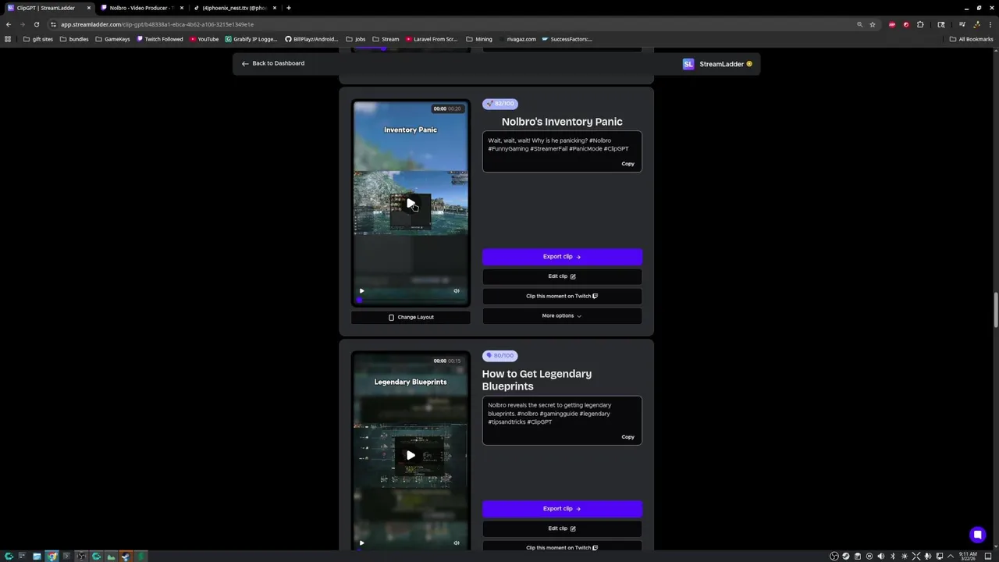This screenshot has height=562, width=999.
Task: Open Chrome apps grid shortcut
Action: point(8,39)
